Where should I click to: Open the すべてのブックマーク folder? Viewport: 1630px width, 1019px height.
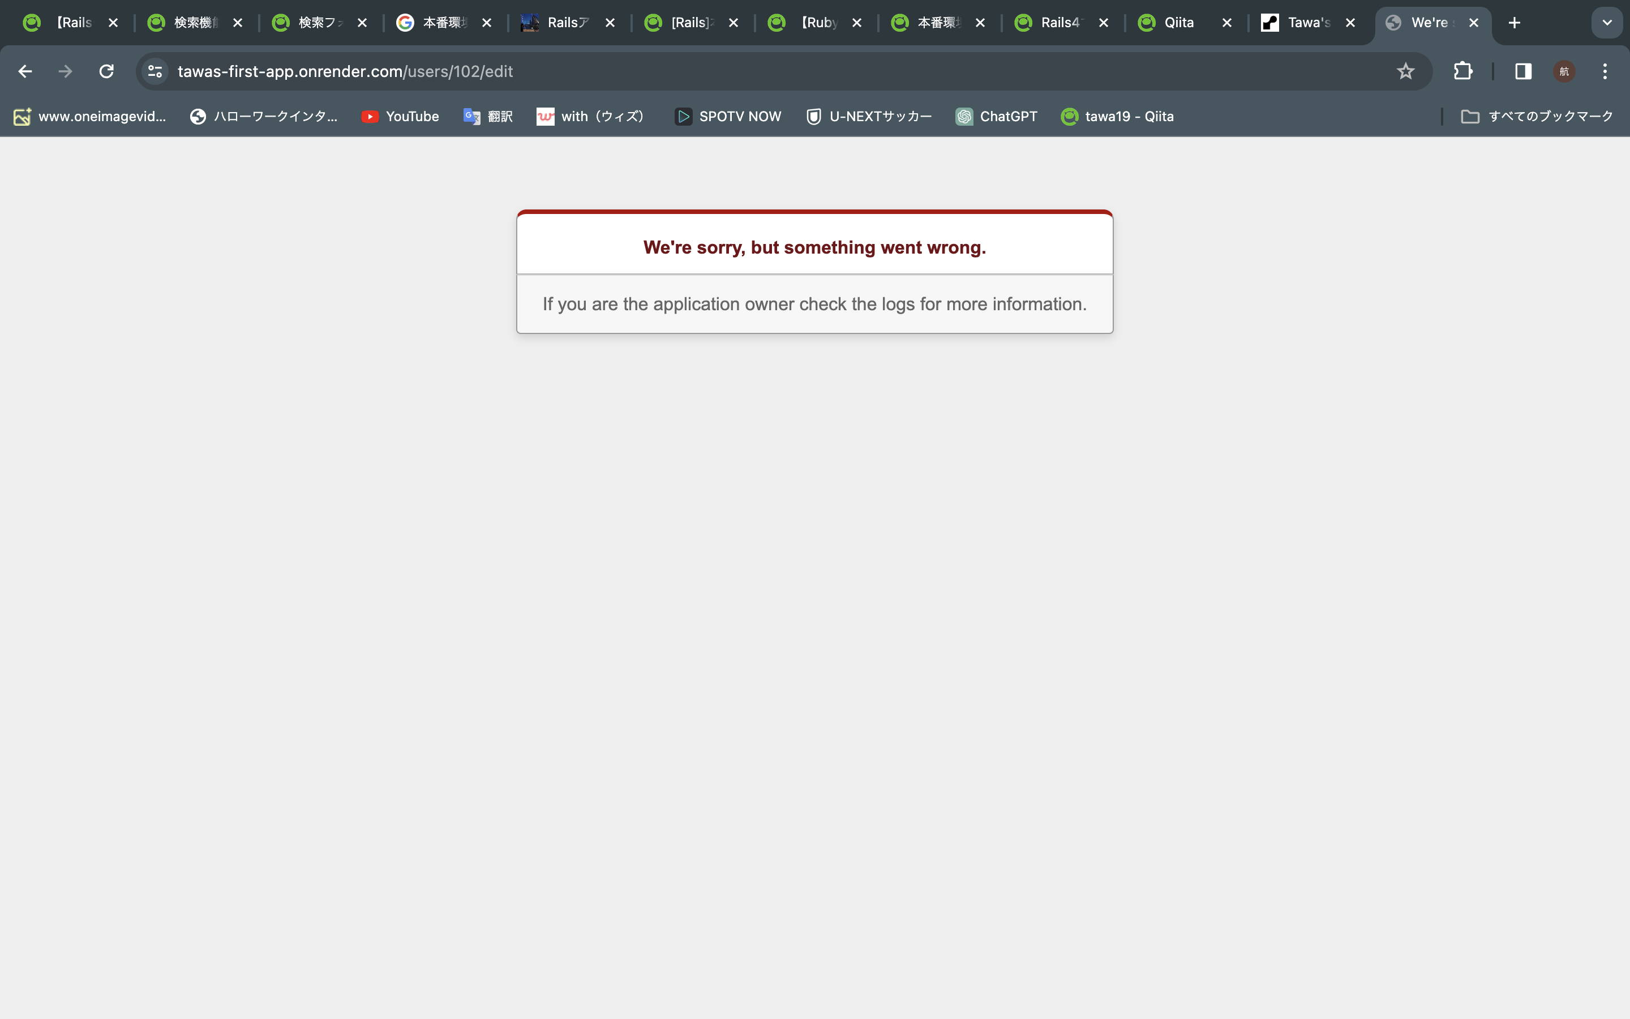pyautogui.click(x=1537, y=117)
